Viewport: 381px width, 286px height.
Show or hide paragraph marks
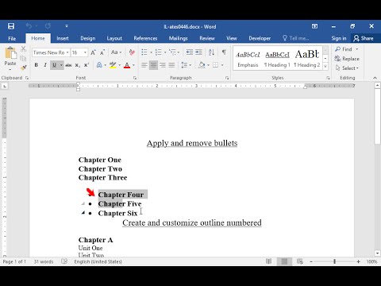[224, 52]
